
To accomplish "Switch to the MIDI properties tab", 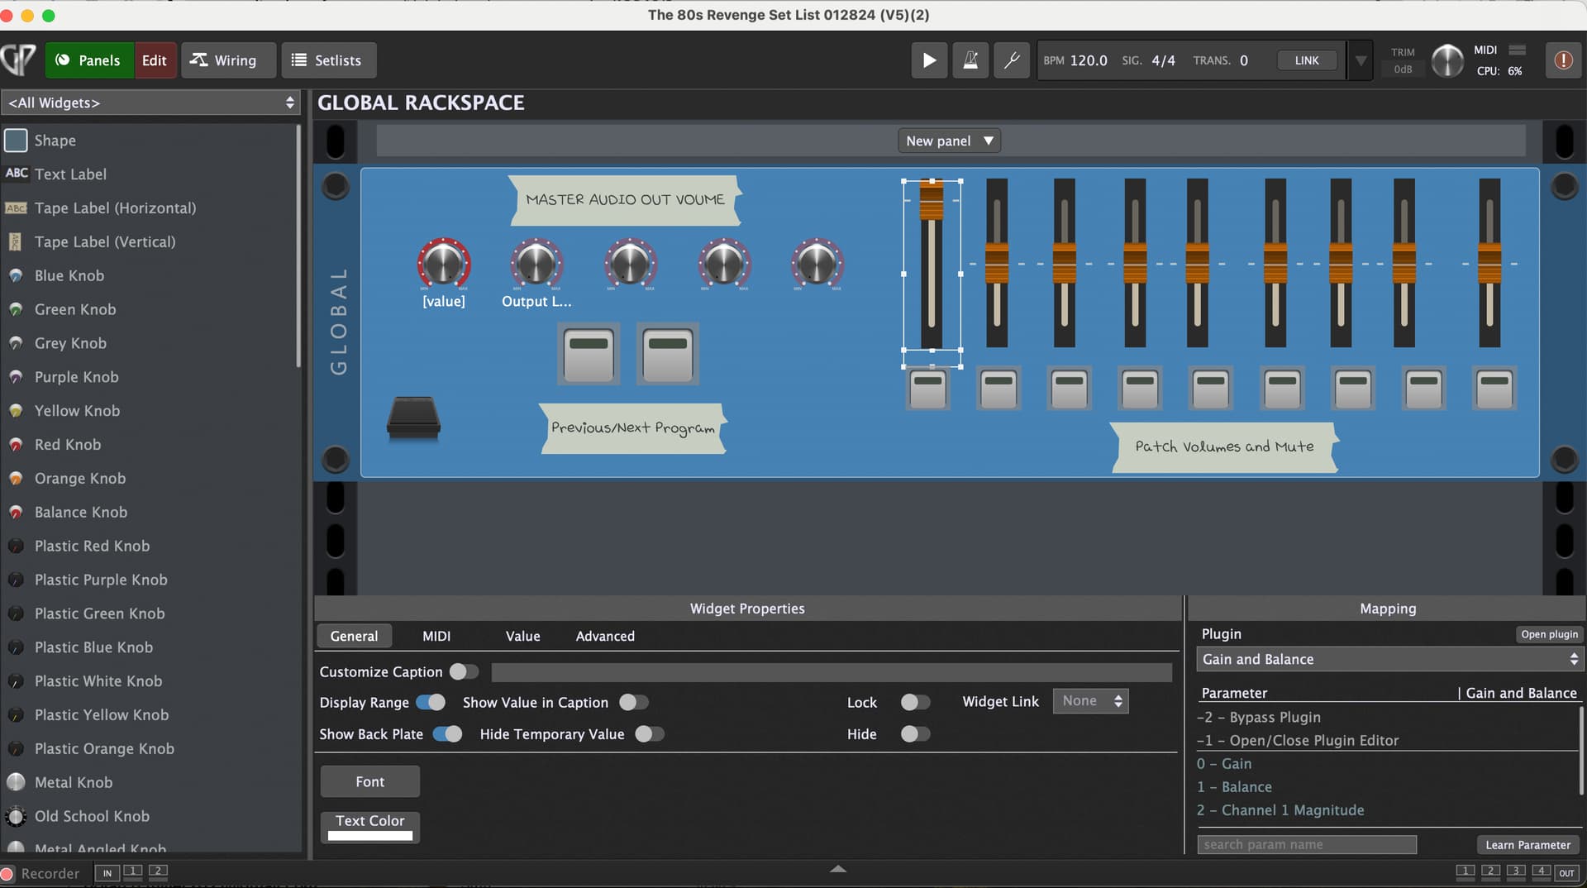I will 436,636.
